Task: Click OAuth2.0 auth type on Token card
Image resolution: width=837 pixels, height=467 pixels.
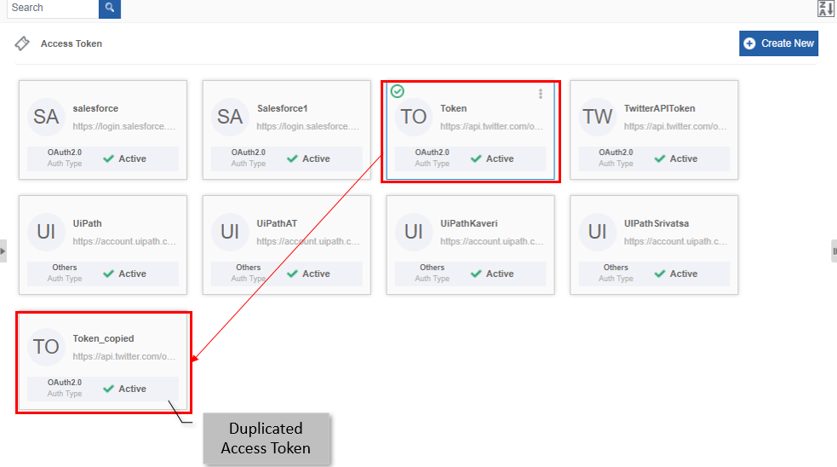Action: point(432,153)
